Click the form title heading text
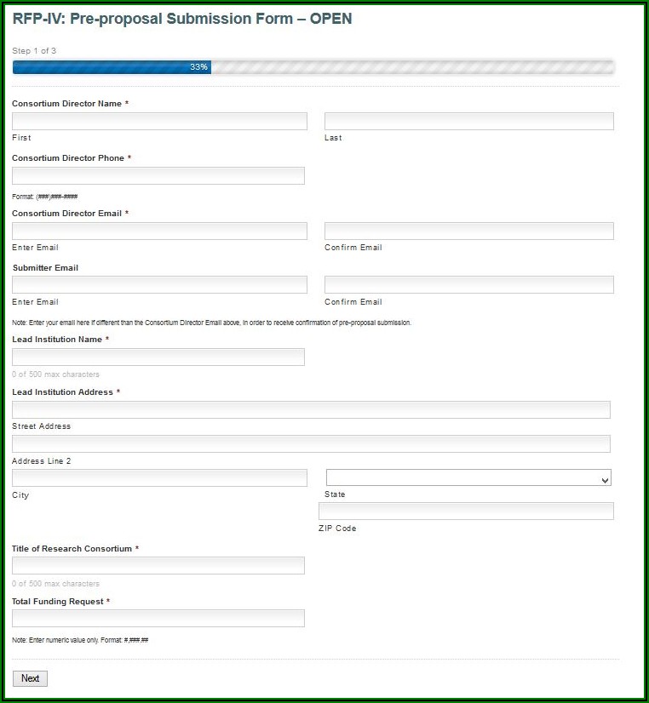The width and height of the screenshot is (649, 703). click(x=181, y=19)
